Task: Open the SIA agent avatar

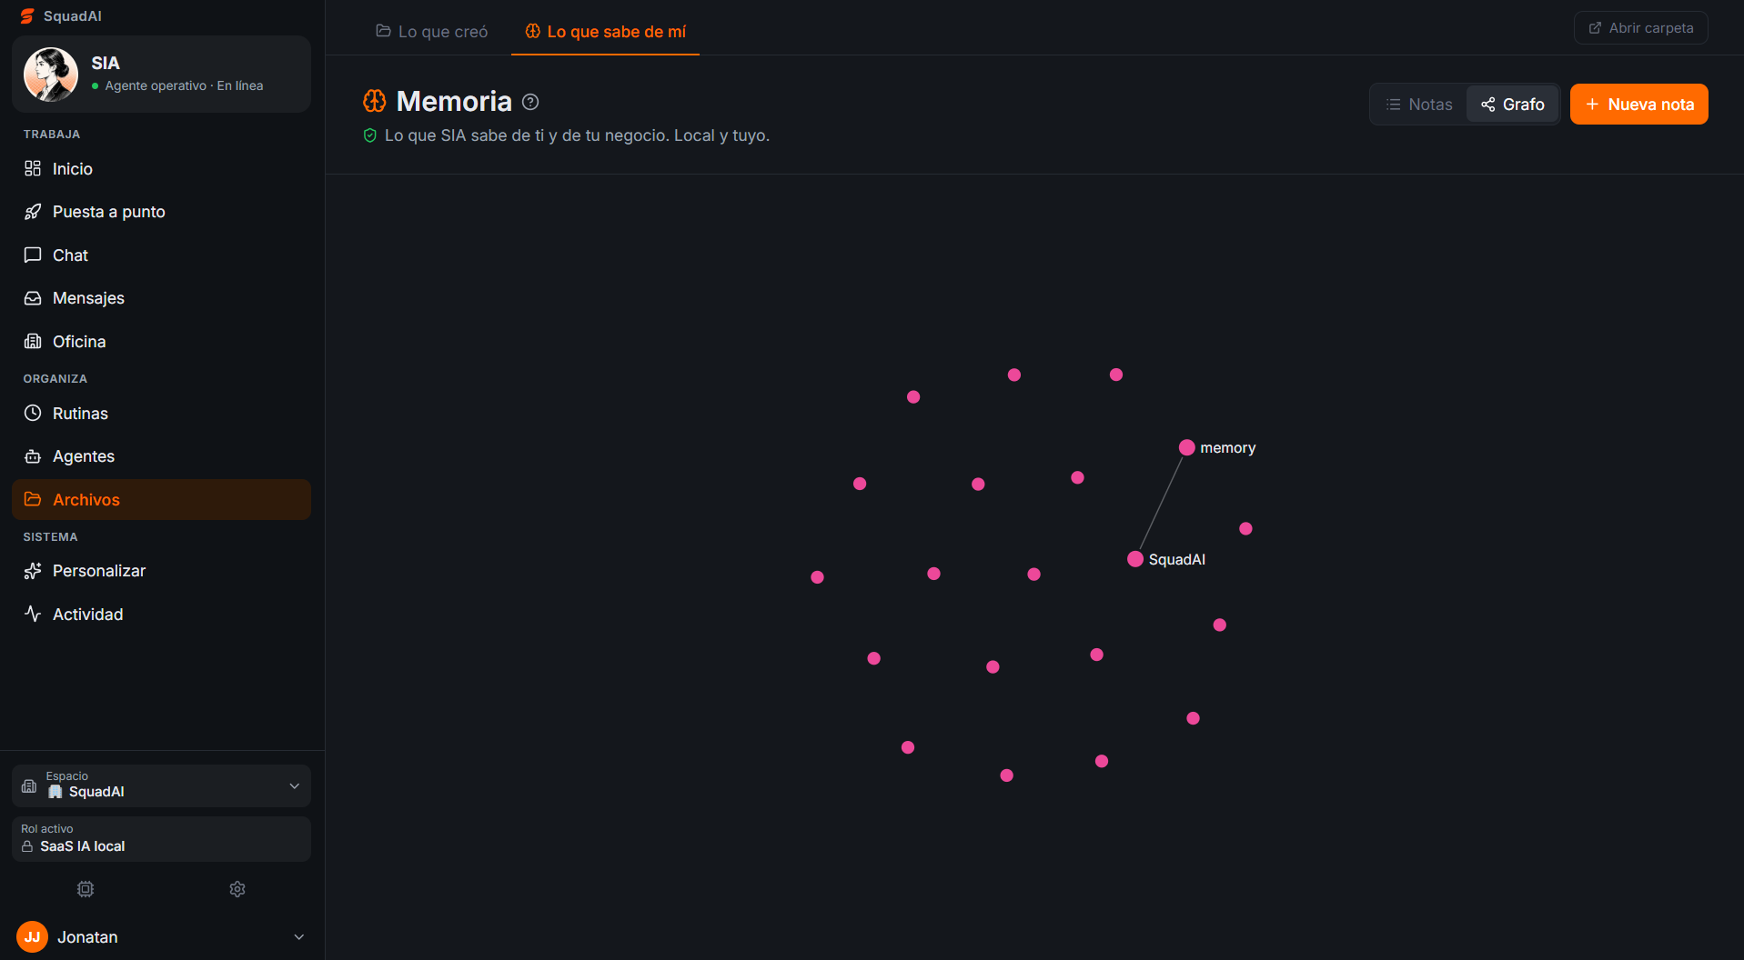Action: (x=51, y=75)
